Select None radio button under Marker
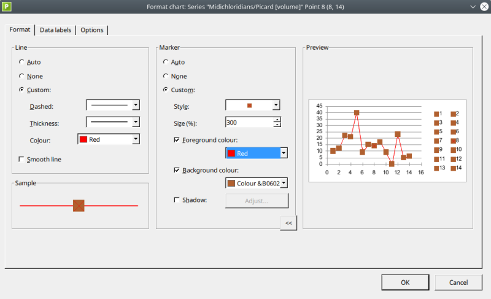The height and width of the screenshot is (299, 491). click(166, 76)
